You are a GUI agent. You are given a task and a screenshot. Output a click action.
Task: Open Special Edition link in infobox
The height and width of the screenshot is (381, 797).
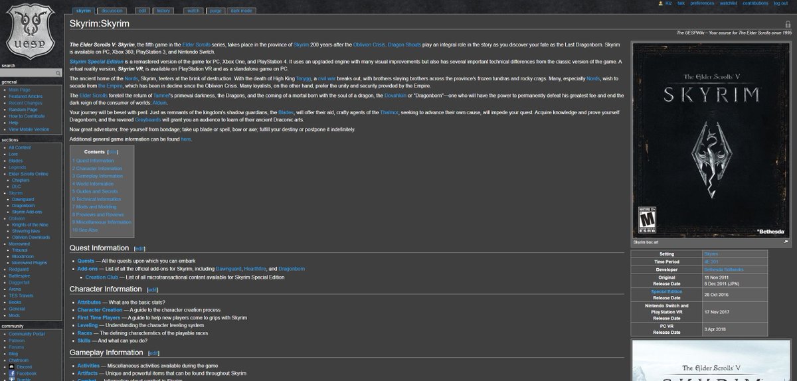click(x=666, y=291)
